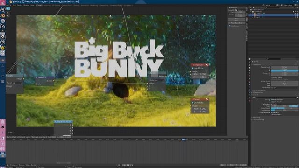Select the Annotate tool in node editor

[8, 12]
